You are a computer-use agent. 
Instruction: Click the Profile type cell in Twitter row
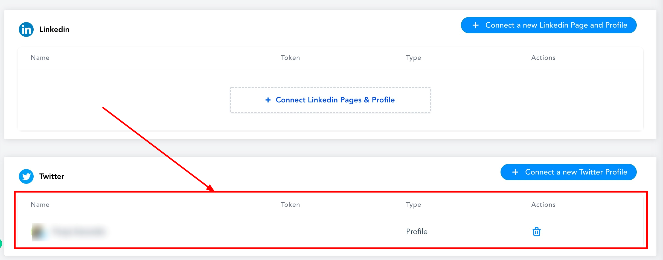(417, 232)
